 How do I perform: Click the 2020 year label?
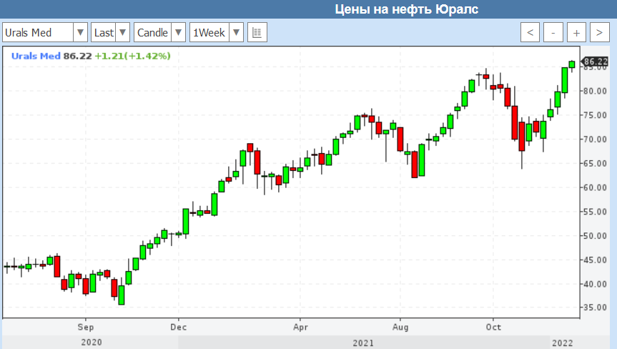92,343
